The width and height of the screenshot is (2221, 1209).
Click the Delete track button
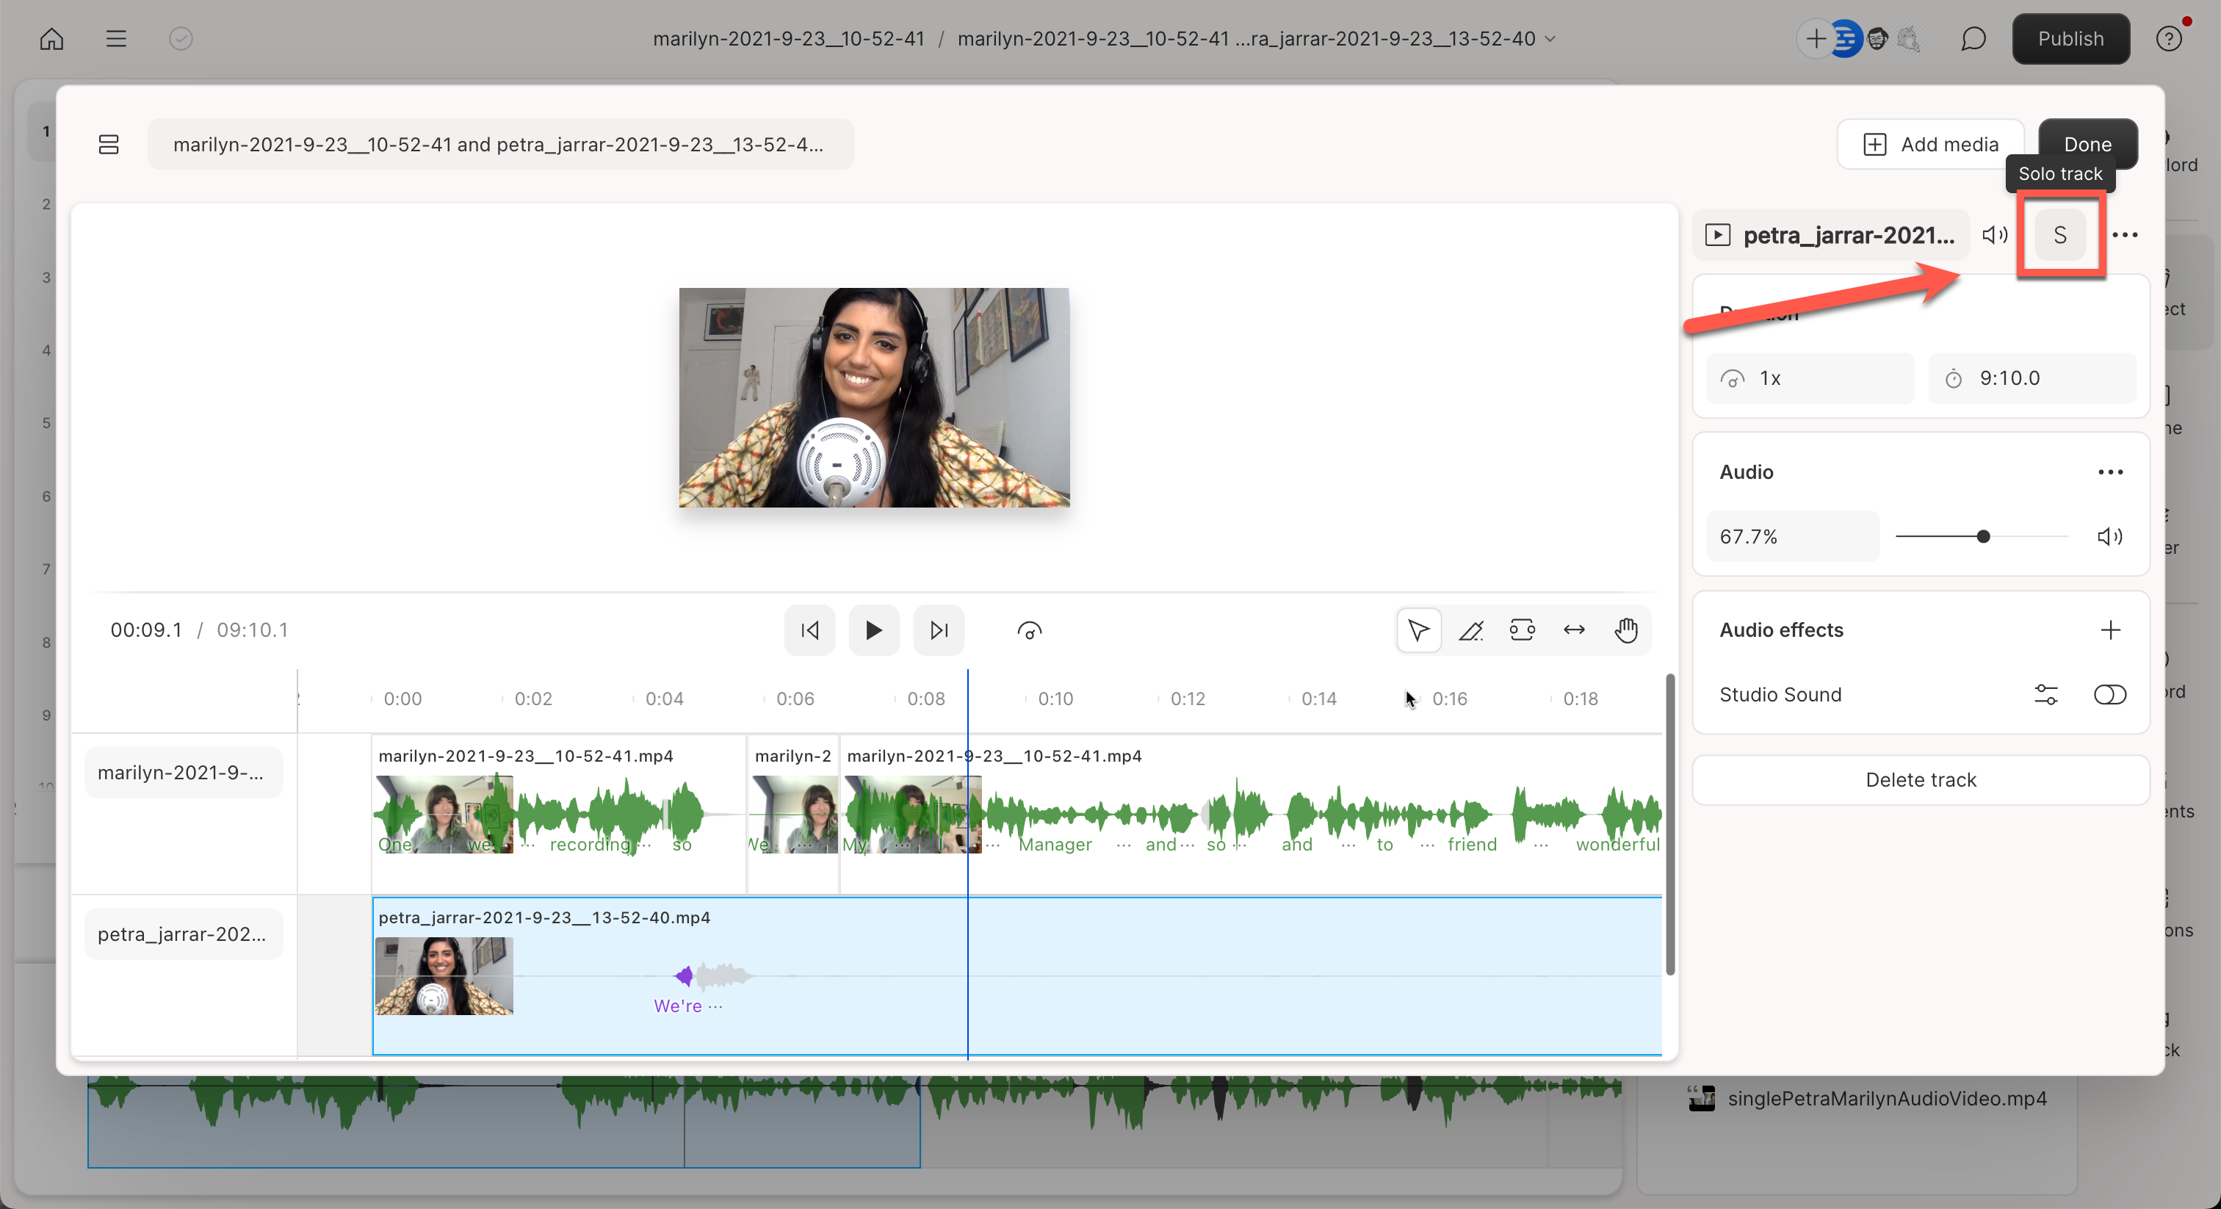click(x=1920, y=779)
